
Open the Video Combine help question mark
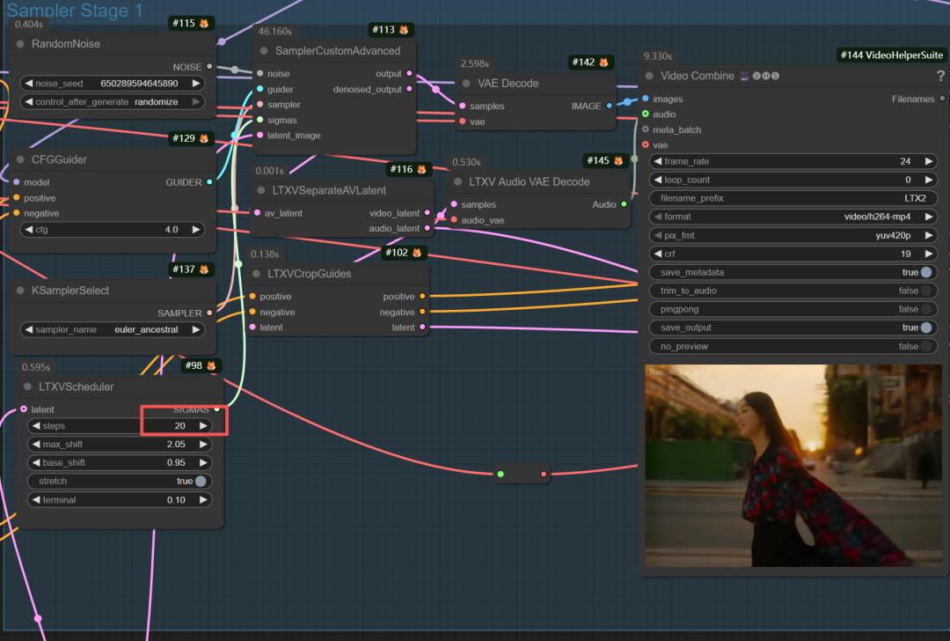point(940,77)
